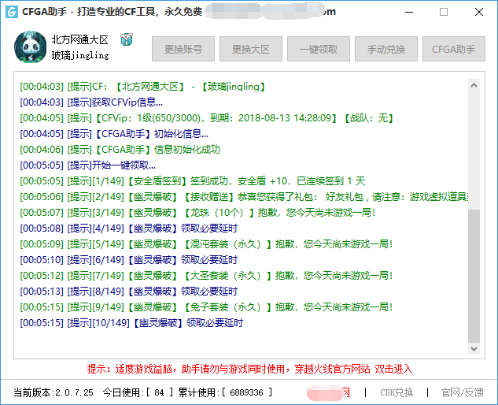Image resolution: width=498 pixels, height=405 pixels.
Task: Click the 一键领取 button
Action: pos(319,49)
